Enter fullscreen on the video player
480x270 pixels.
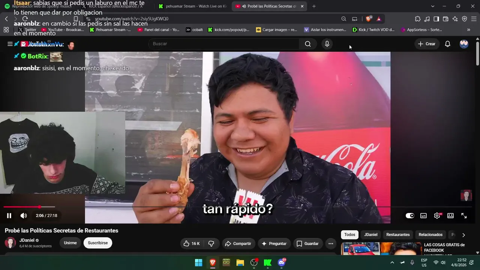464,216
